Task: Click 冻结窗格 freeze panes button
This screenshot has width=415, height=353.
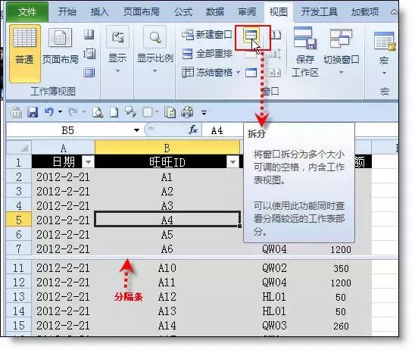Action: click(x=207, y=72)
